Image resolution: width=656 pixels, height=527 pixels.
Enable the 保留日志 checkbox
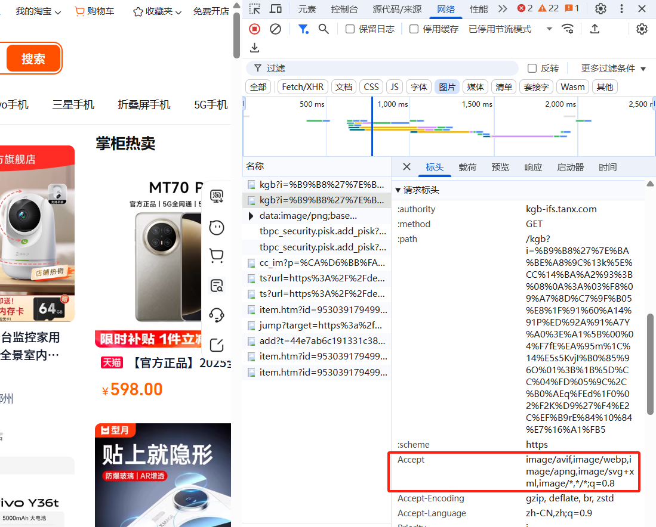(350, 29)
